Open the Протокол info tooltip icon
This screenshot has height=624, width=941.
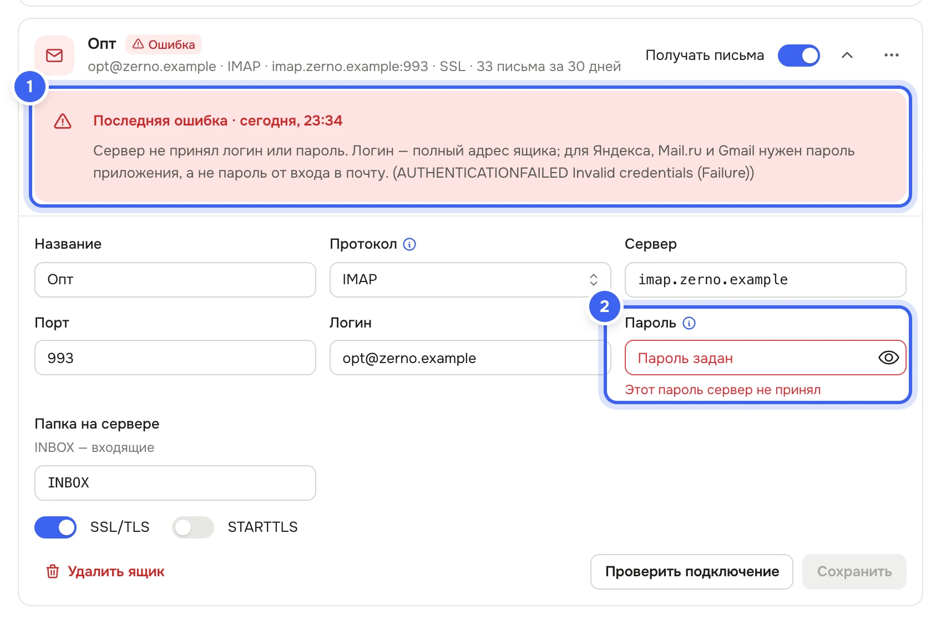[x=409, y=244]
